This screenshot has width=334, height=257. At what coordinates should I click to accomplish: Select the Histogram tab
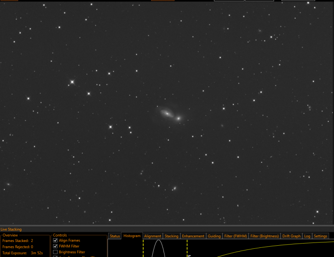(132, 236)
